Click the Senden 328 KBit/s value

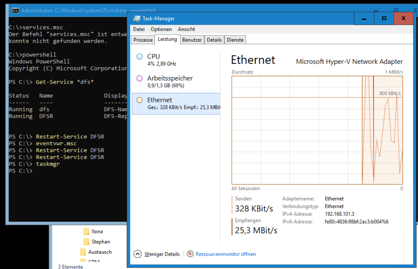254,209
